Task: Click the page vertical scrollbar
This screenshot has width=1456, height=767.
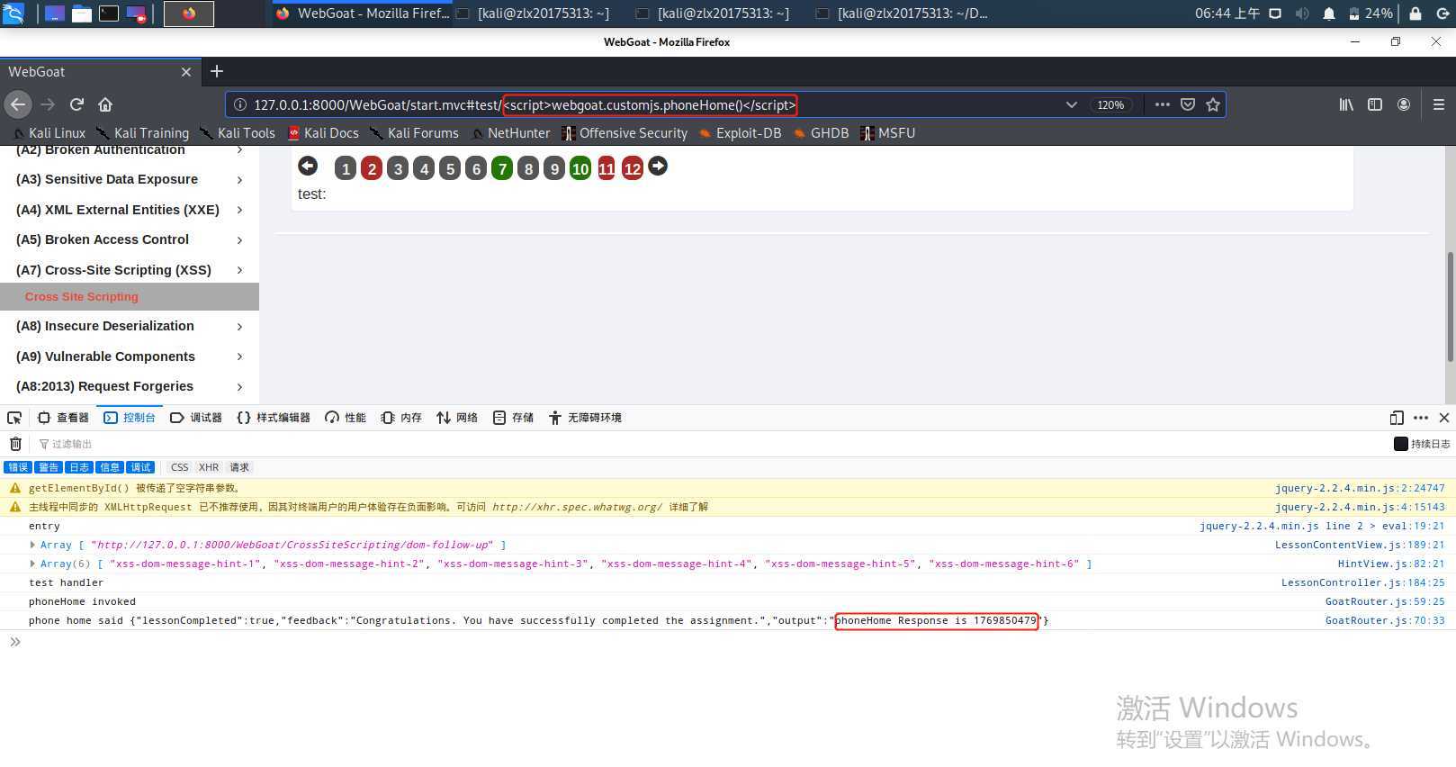Action: (x=1450, y=306)
